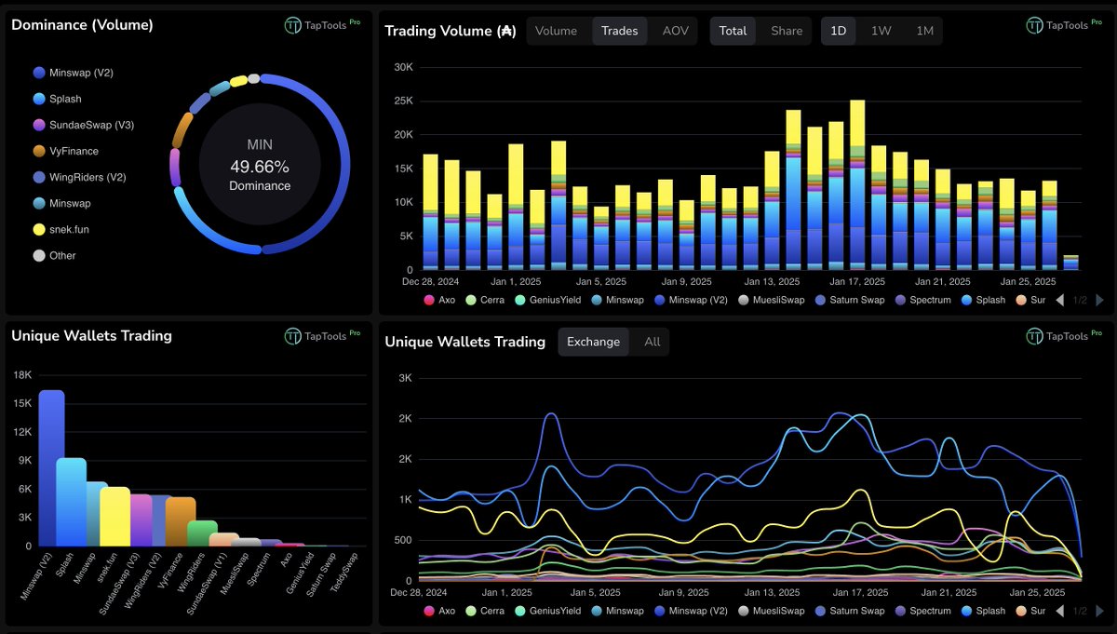Click TapTools logo in Unique Wallets bar panel
Image resolution: width=1117 pixels, height=634 pixels.
click(322, 336)
